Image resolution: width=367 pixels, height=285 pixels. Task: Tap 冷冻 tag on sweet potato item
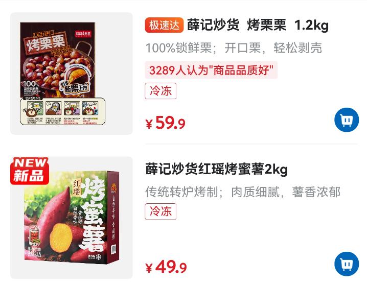160,211
